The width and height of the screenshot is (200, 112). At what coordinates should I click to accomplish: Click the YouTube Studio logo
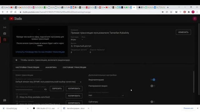coord(15,19)
